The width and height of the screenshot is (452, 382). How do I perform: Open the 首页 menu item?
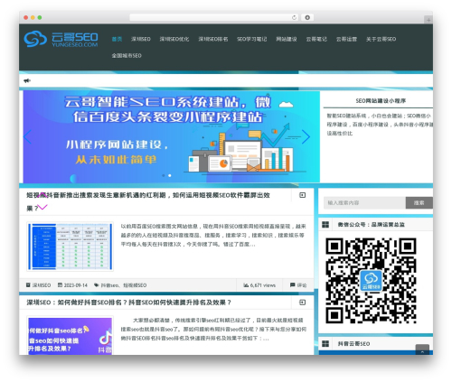(117, 39)
